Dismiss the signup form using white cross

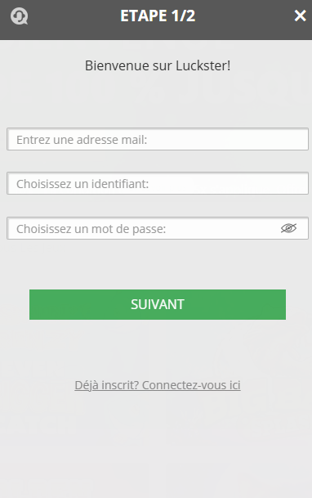click(300, 16)
